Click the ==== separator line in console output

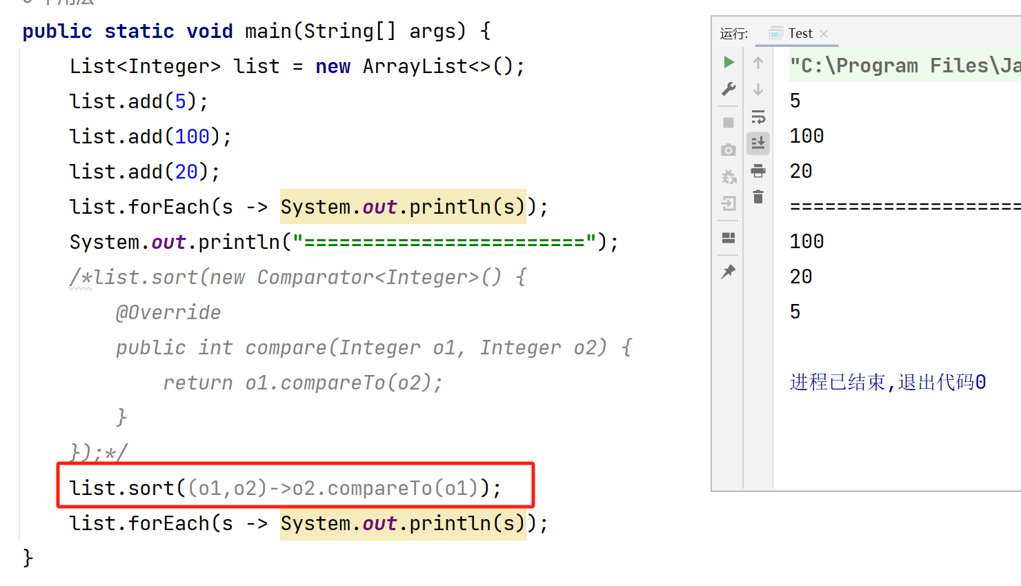[905, 206]
